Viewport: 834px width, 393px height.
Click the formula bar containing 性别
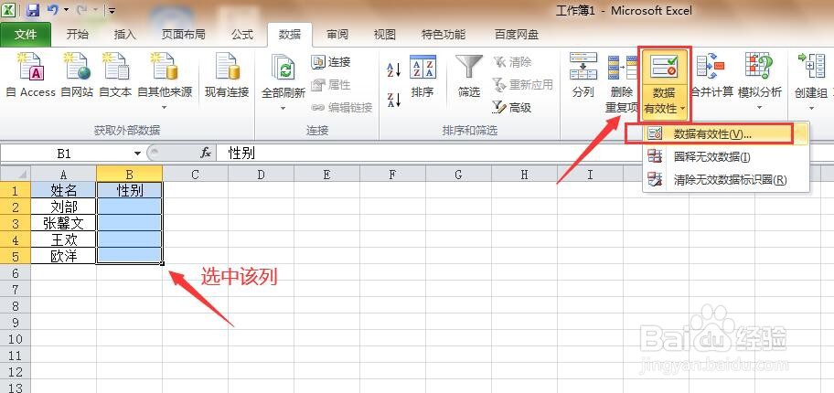coord(524,154)
